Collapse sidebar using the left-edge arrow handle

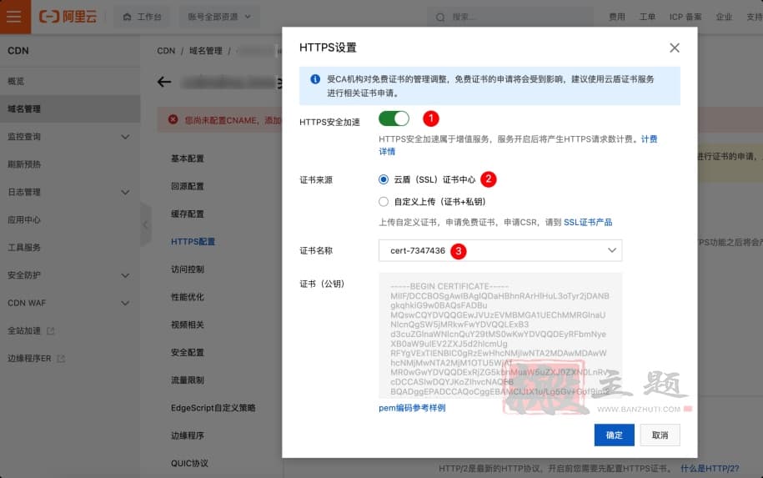145,224
